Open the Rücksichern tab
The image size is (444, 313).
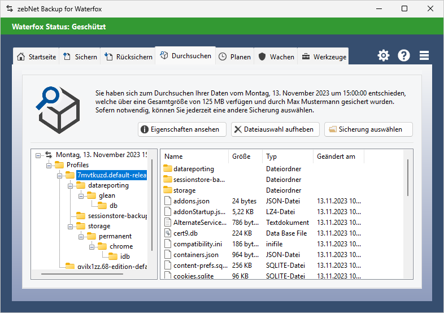pyautogui.click(x=128, y=56)
